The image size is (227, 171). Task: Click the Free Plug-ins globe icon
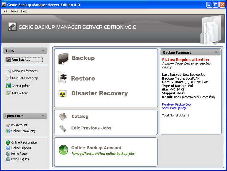coord(8,159)
